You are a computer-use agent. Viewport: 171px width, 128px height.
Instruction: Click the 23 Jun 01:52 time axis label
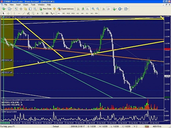click(x=101, y=123)
